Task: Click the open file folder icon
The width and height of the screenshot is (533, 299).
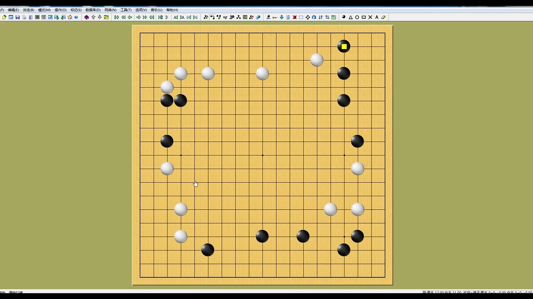Action: pyautogui.click(x=4, y=17)
